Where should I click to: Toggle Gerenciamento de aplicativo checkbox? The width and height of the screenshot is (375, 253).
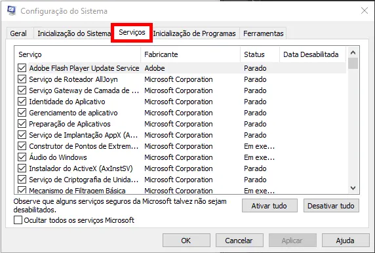point(22,113)
